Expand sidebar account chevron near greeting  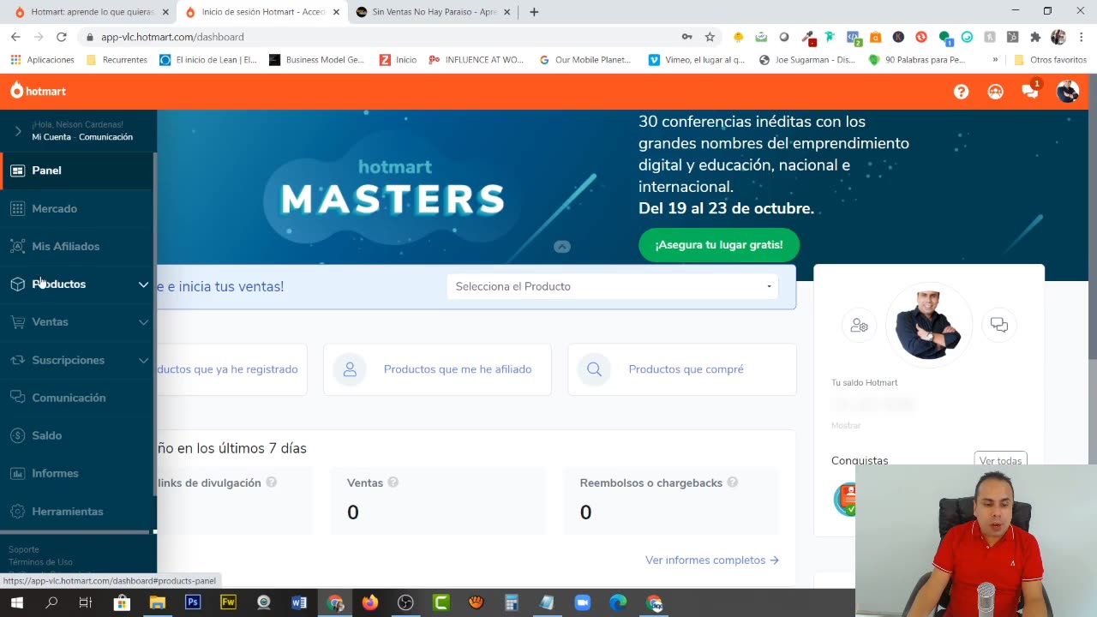coord(18,131)
